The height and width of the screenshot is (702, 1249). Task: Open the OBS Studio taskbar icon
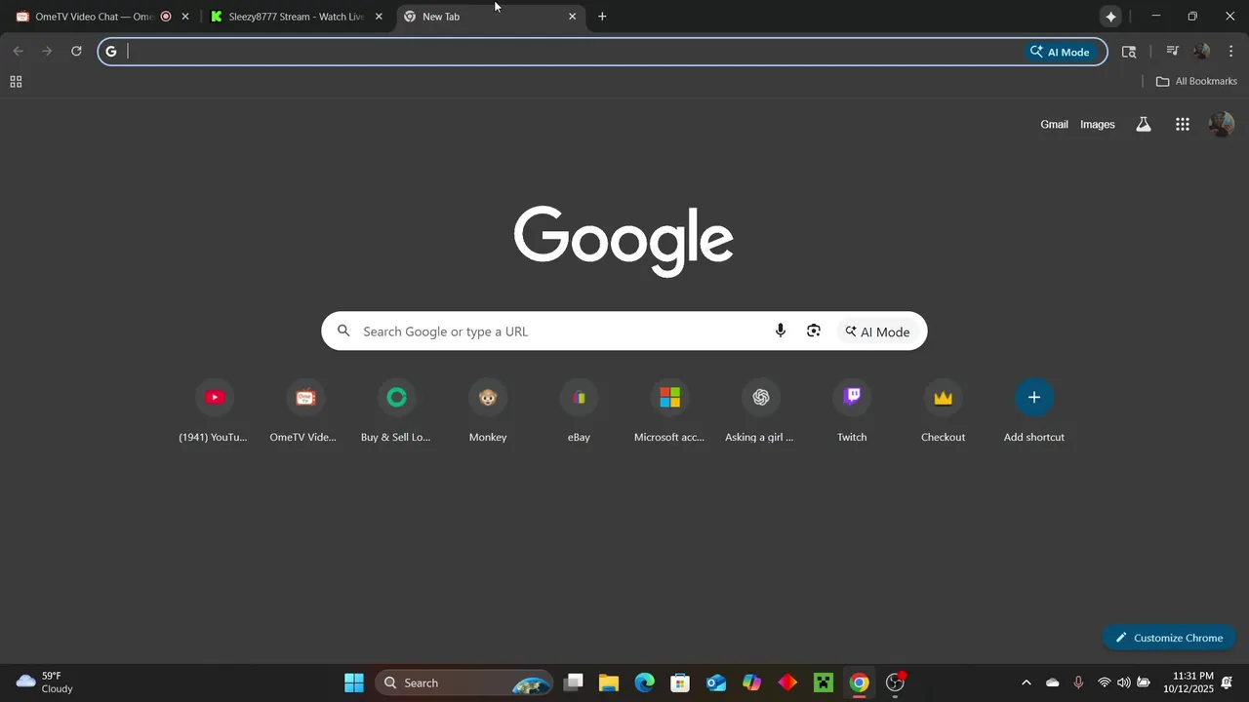coord(895,682)
